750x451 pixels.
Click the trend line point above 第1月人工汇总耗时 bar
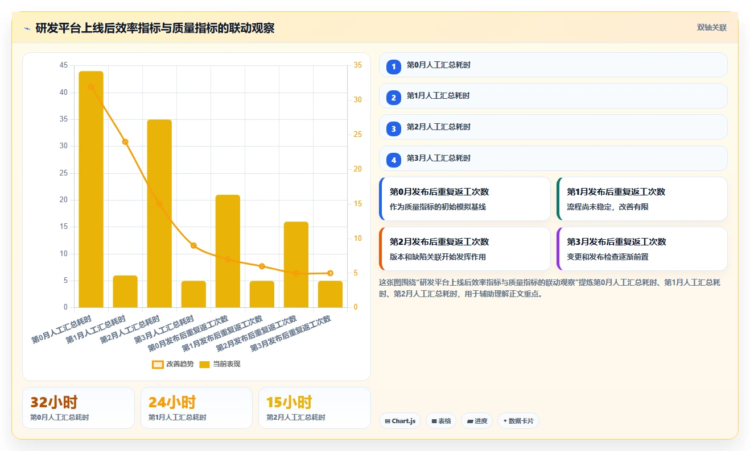click(x=125, y=142)
